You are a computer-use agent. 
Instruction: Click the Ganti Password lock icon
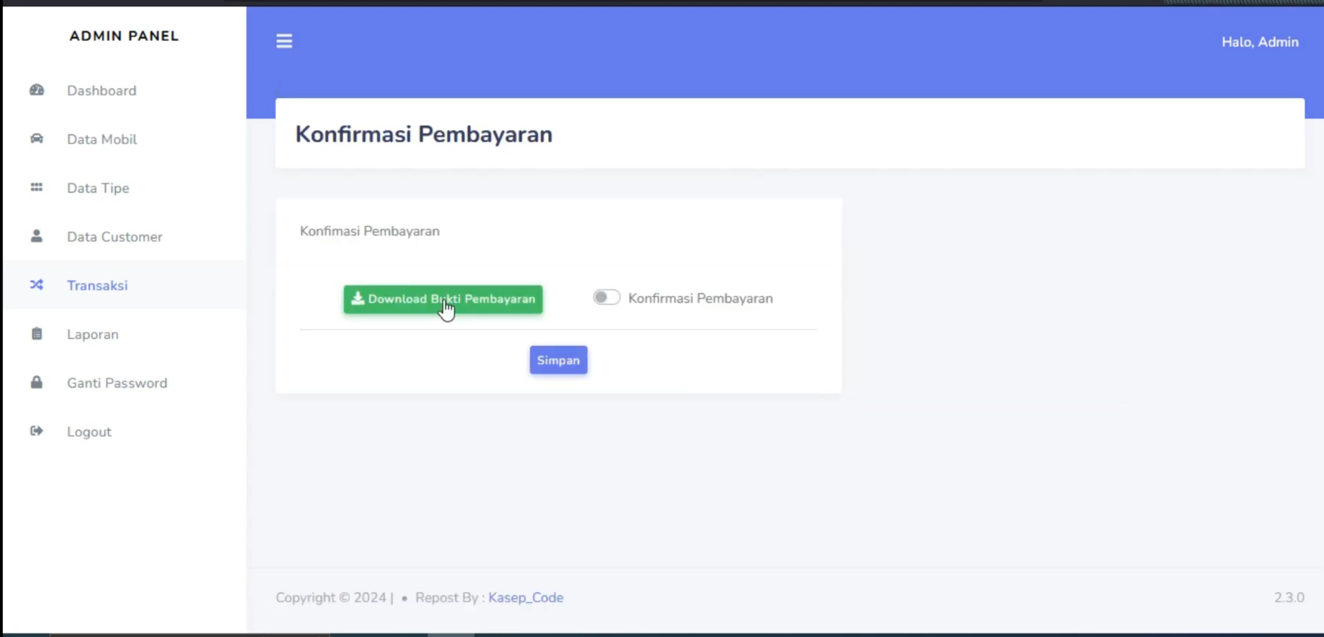36,383
